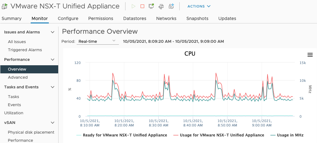
Task: Collapse the Issues and Alarms section
Action: (x=53, y=32)
